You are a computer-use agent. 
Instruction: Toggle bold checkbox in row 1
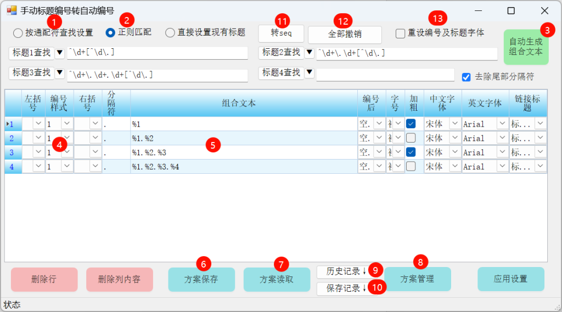coord(411,124)
